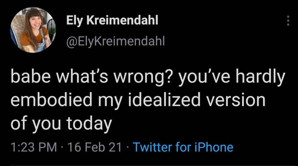Screen dimensions: 298x166
Task: Click "iPhone" in the source label
Action: click(x=214, y=147)
